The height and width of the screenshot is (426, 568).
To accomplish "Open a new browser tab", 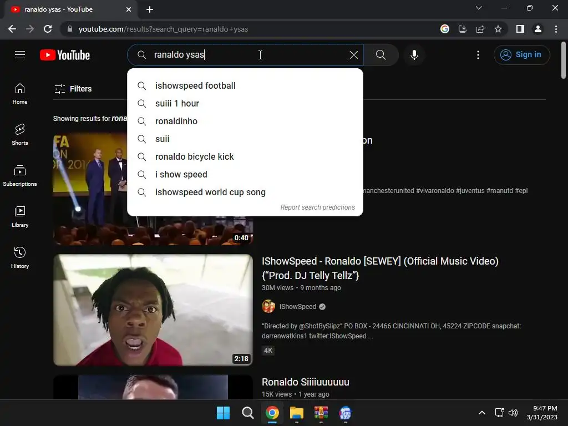I will [150, 9].
